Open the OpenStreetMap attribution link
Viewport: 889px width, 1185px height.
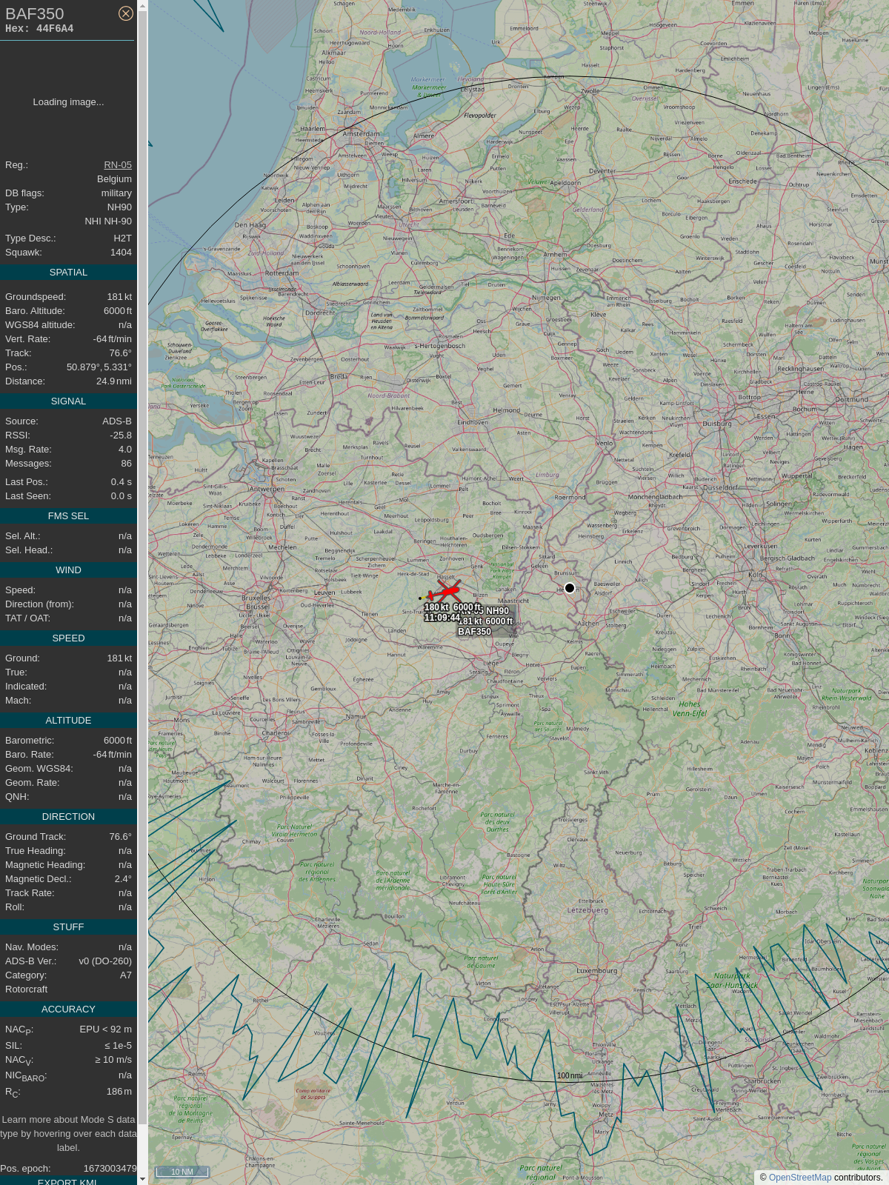799,1177
